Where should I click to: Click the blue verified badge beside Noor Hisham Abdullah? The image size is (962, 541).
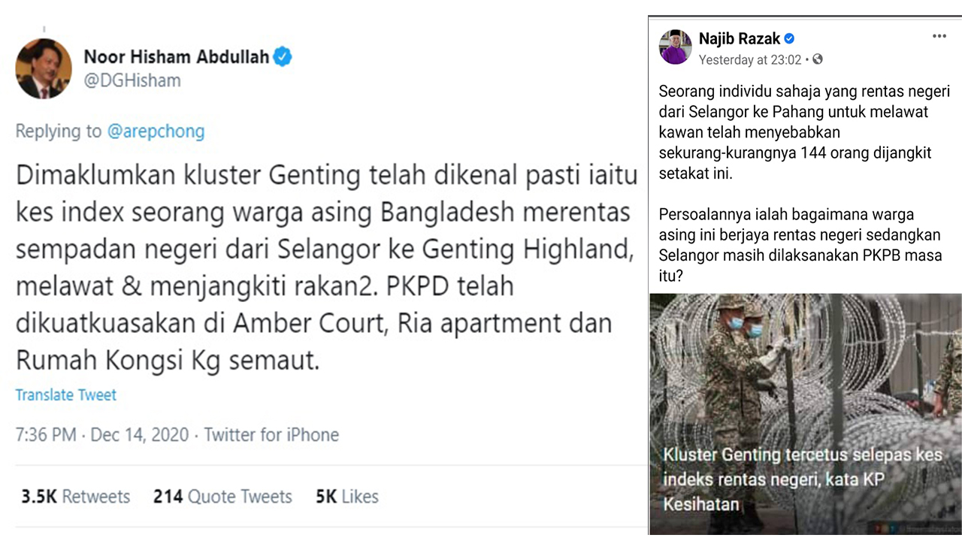(x=283, y=56)
